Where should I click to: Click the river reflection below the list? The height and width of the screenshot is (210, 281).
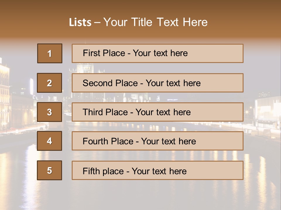(140, 195)
